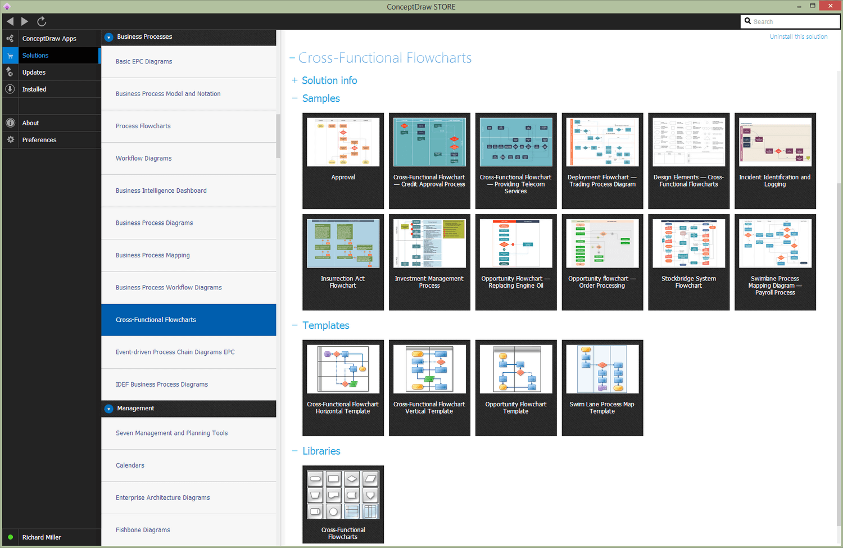Select Fishbone Diagrams solution
This screenshot has width=843, height=548.
189,530
